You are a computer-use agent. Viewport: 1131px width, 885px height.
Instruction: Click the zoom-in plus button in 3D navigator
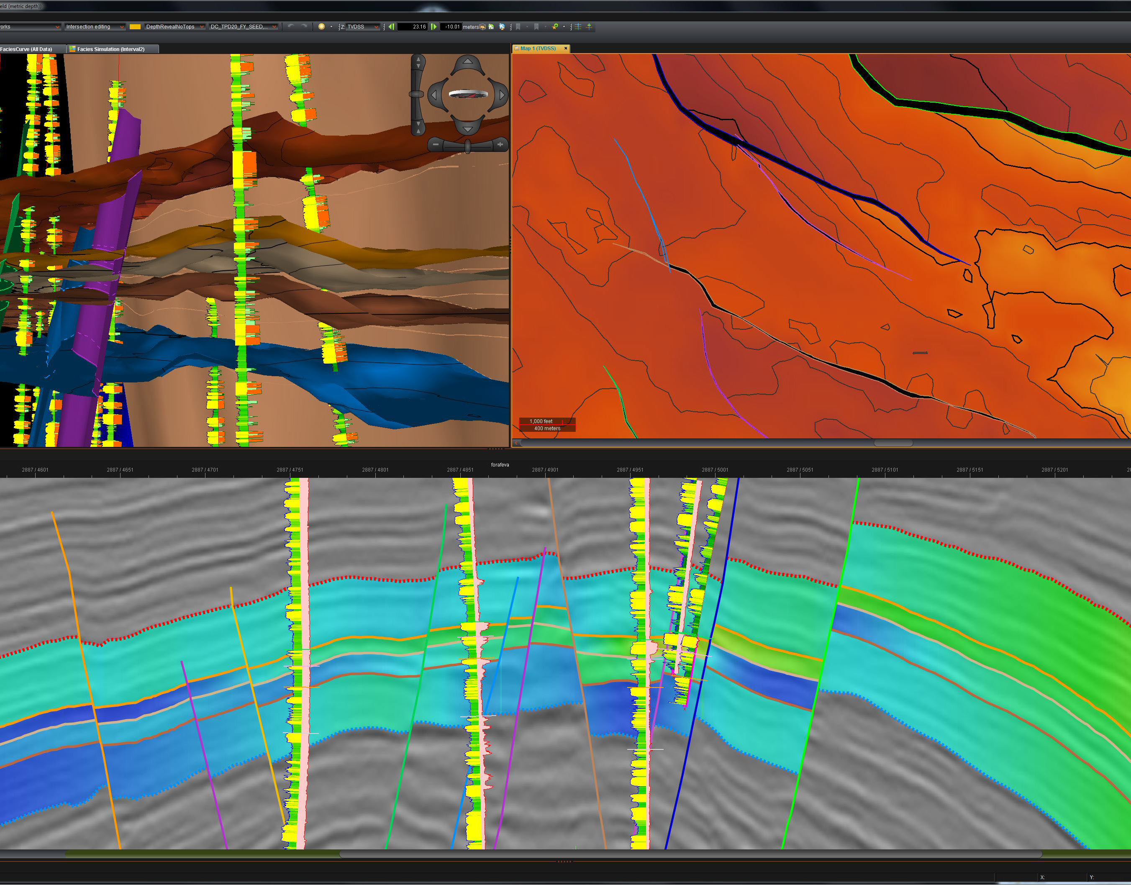[500, 144]
